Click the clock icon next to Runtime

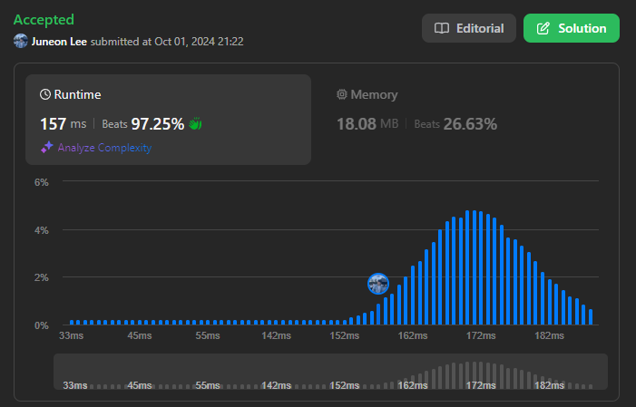pyautogui.click(x=45, y=94)
